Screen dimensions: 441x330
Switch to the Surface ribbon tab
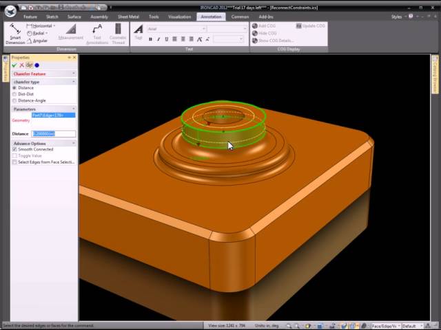pyautogui.click(x=74, y=16)
